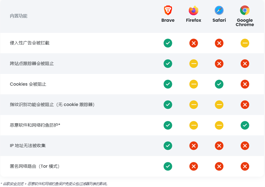
Task: Click Firefox's yellow icon for Cookies 会被阻止
Action: point(193,84)
